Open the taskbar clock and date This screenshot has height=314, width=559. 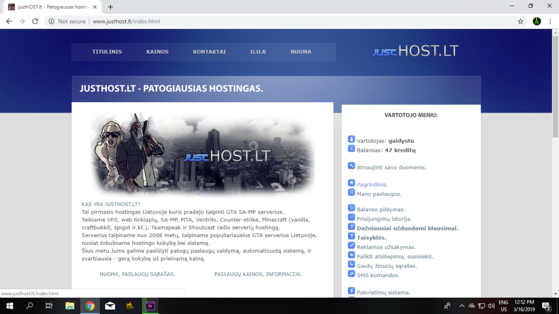pyautogui.click(x=524, y=306)
